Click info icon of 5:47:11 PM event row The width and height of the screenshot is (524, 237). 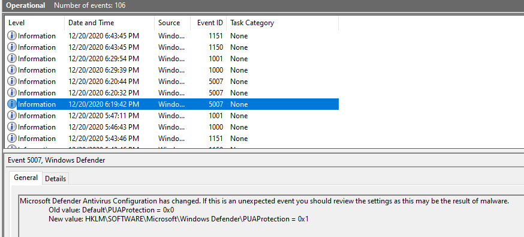pyautogui.click(x=12, y=116)
